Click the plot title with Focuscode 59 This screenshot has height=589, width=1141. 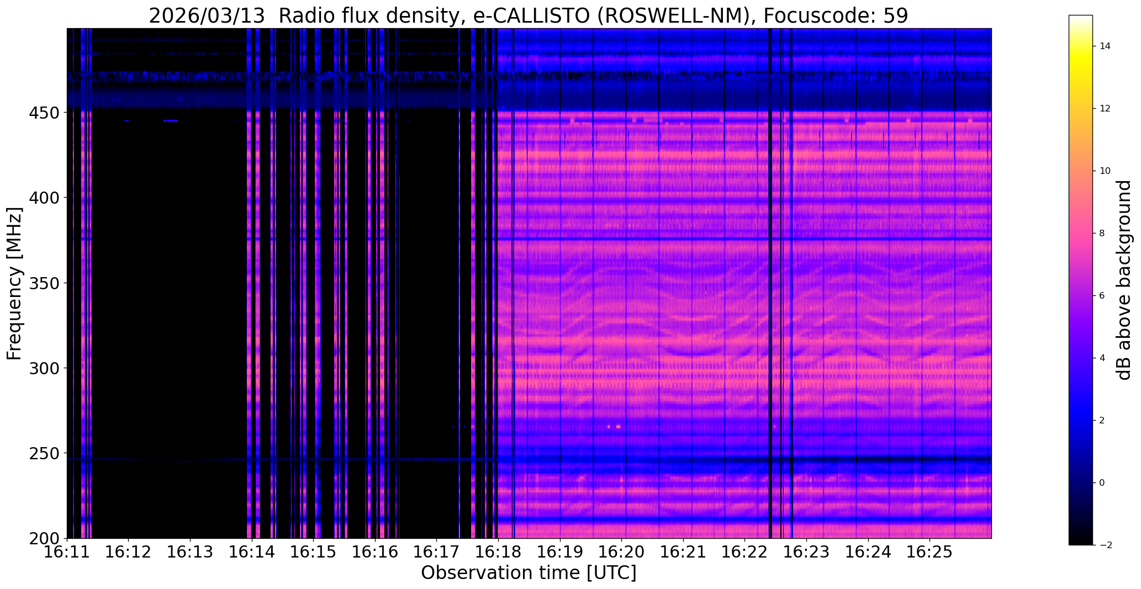(x=529, y=15)
